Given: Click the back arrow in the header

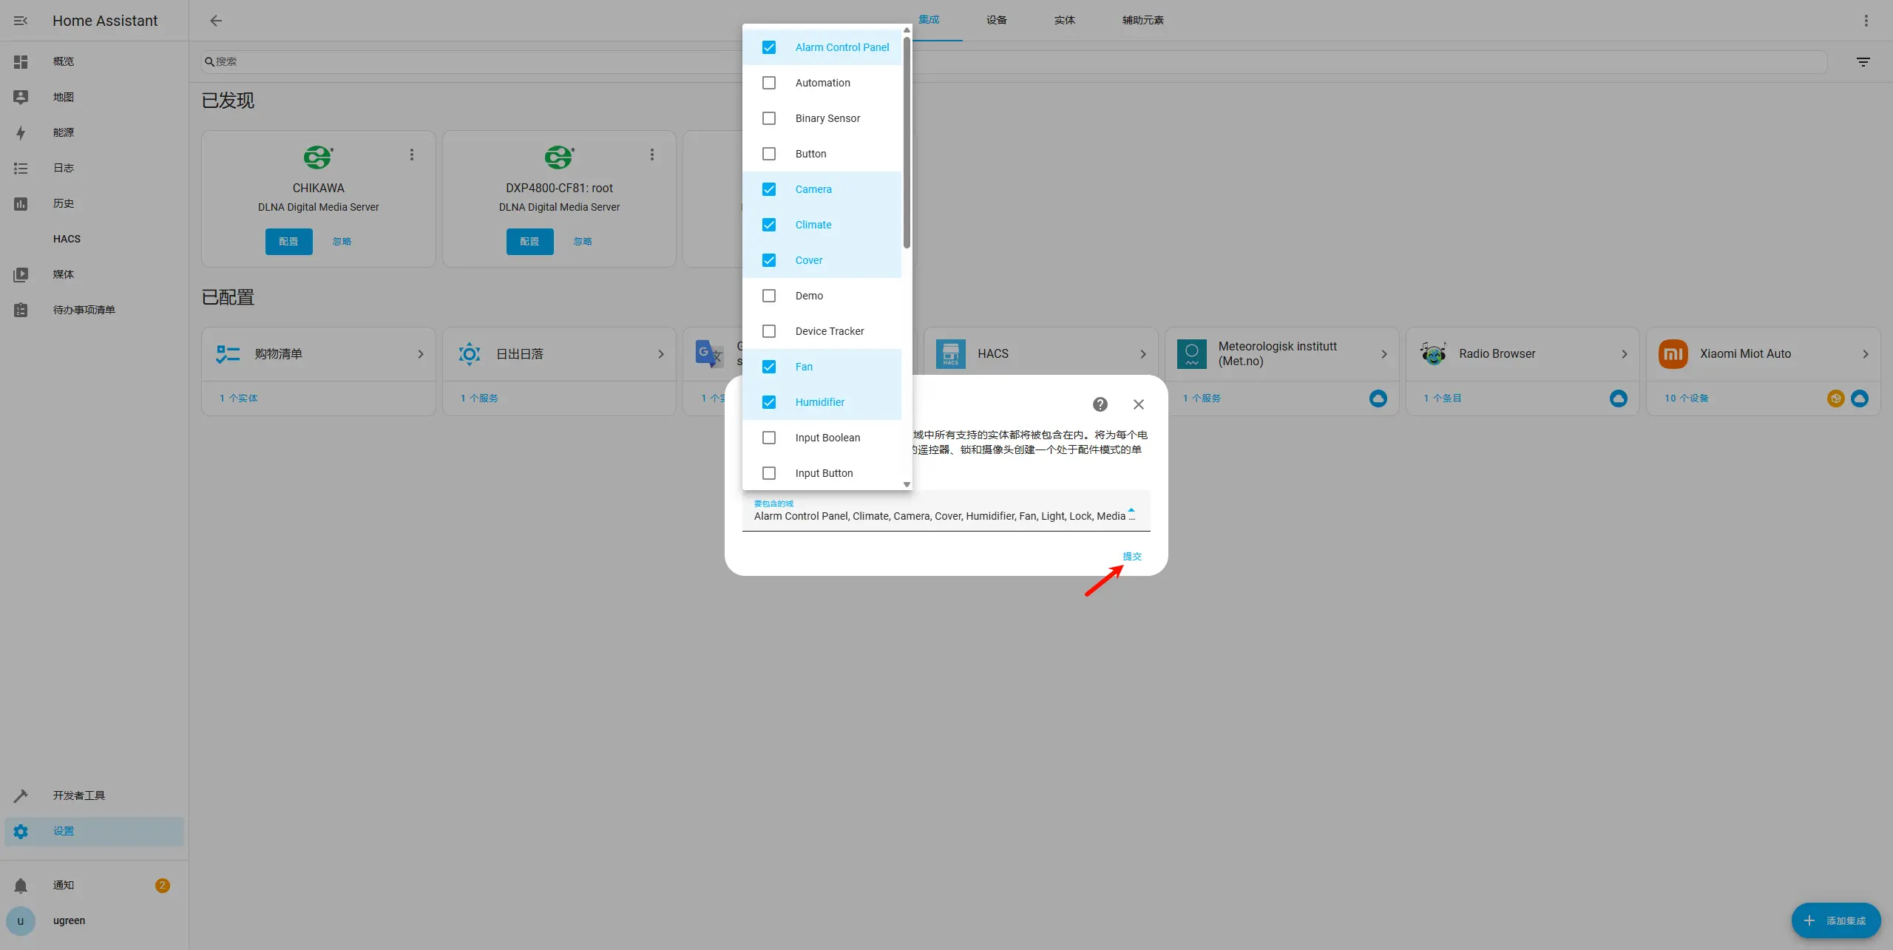Looking at the screenshot, I should click(216, 21).
